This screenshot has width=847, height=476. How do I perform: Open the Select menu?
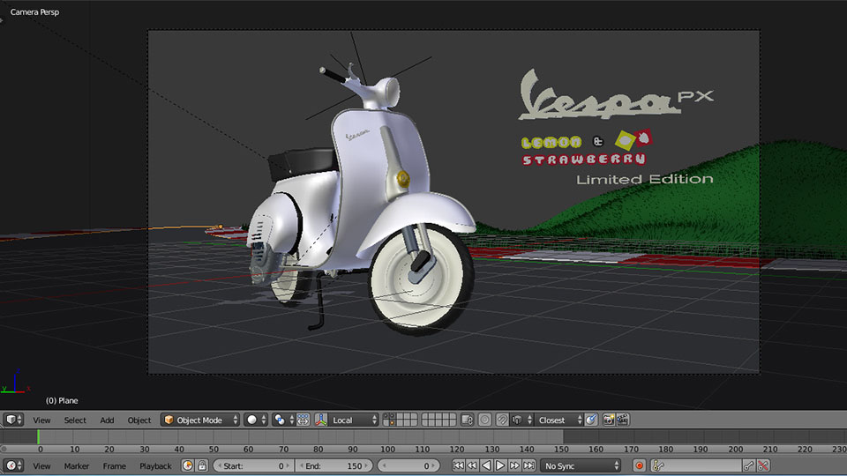pos(75,420)
